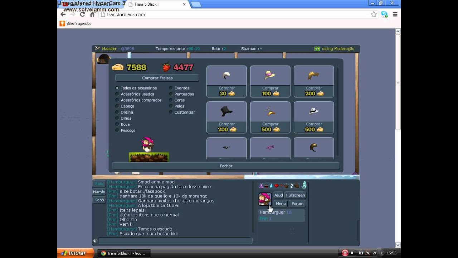Choose the 'Orelha' category radio
The height and width of the screenshot is (258, 458).
117,112
